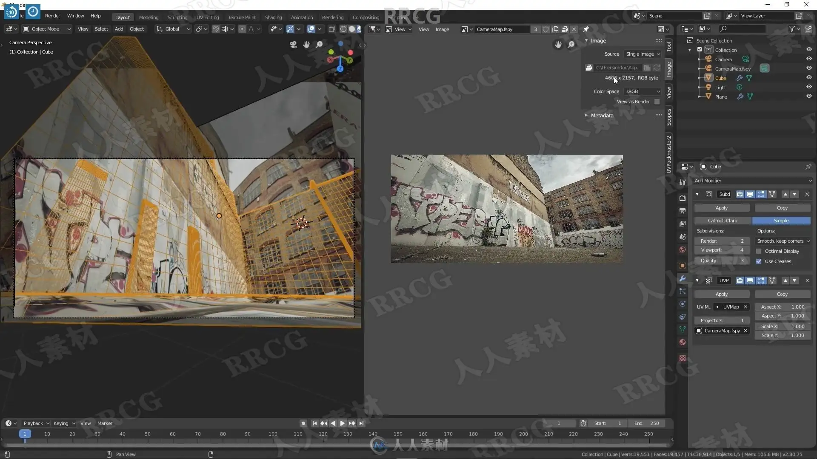Uncheck the Use Creases checkbox
The height and width of the screenshot is (459, 817).
tap(759, 261)
